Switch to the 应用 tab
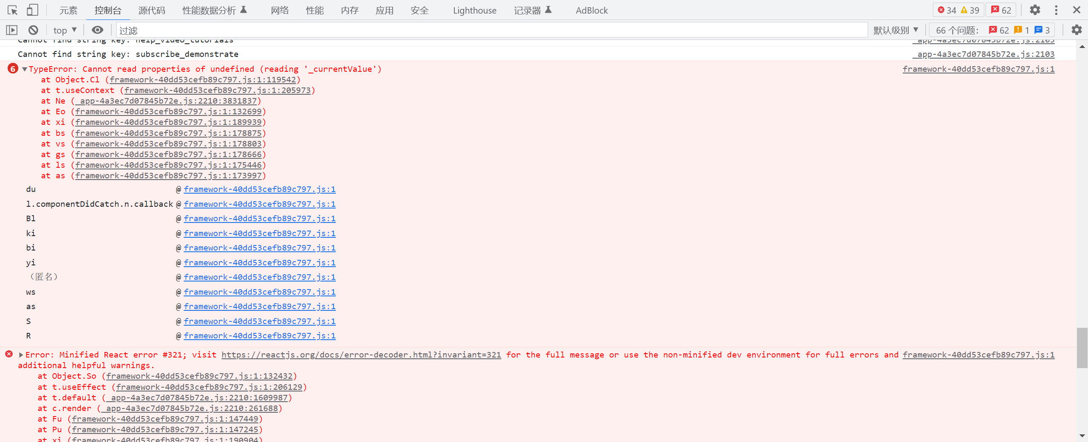Viewport: 1088px width, 442px height. [x=385, y=10]
